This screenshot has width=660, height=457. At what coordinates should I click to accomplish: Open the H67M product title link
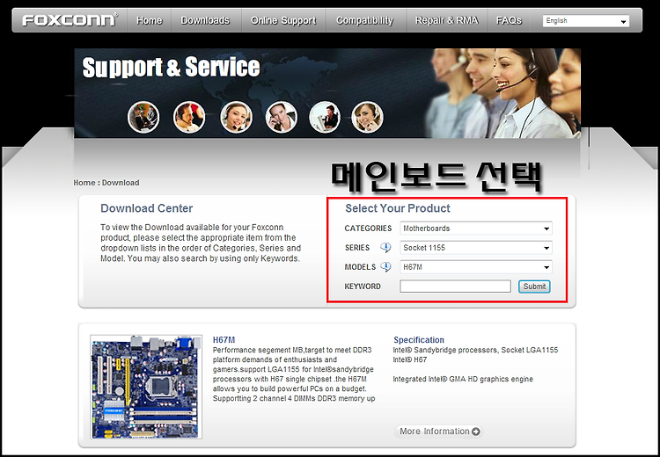point(224,340)
